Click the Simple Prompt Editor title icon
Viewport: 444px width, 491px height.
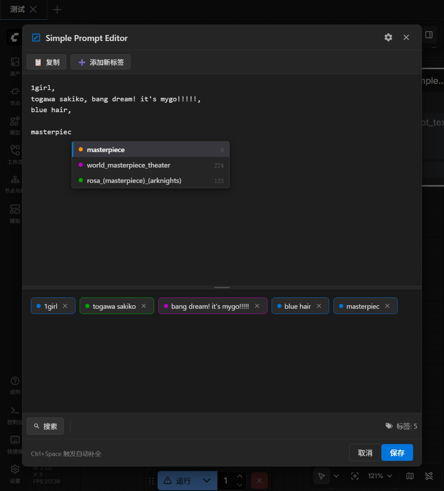click(36, 38)
